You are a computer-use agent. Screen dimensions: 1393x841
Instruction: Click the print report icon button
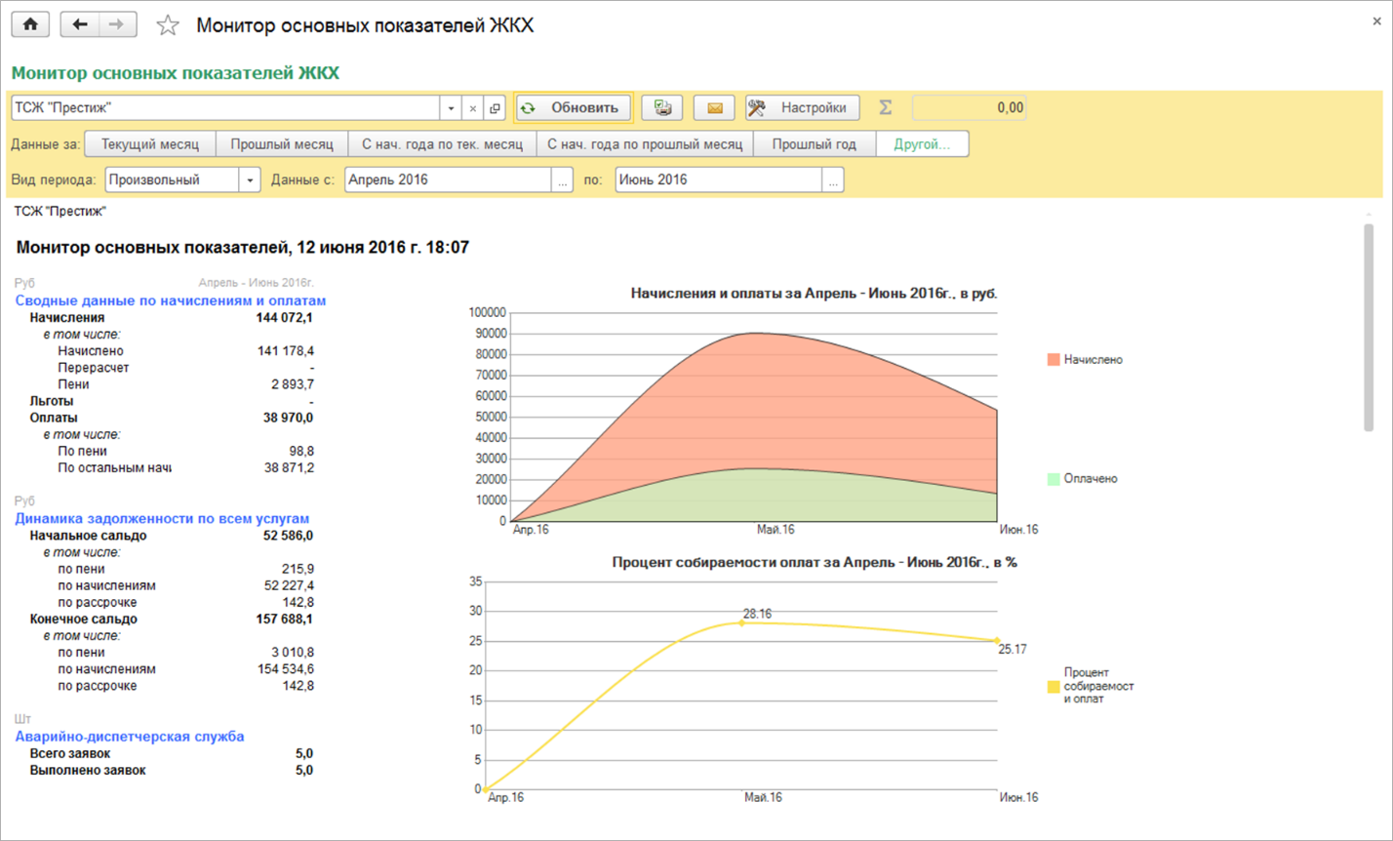pos(663,107)
